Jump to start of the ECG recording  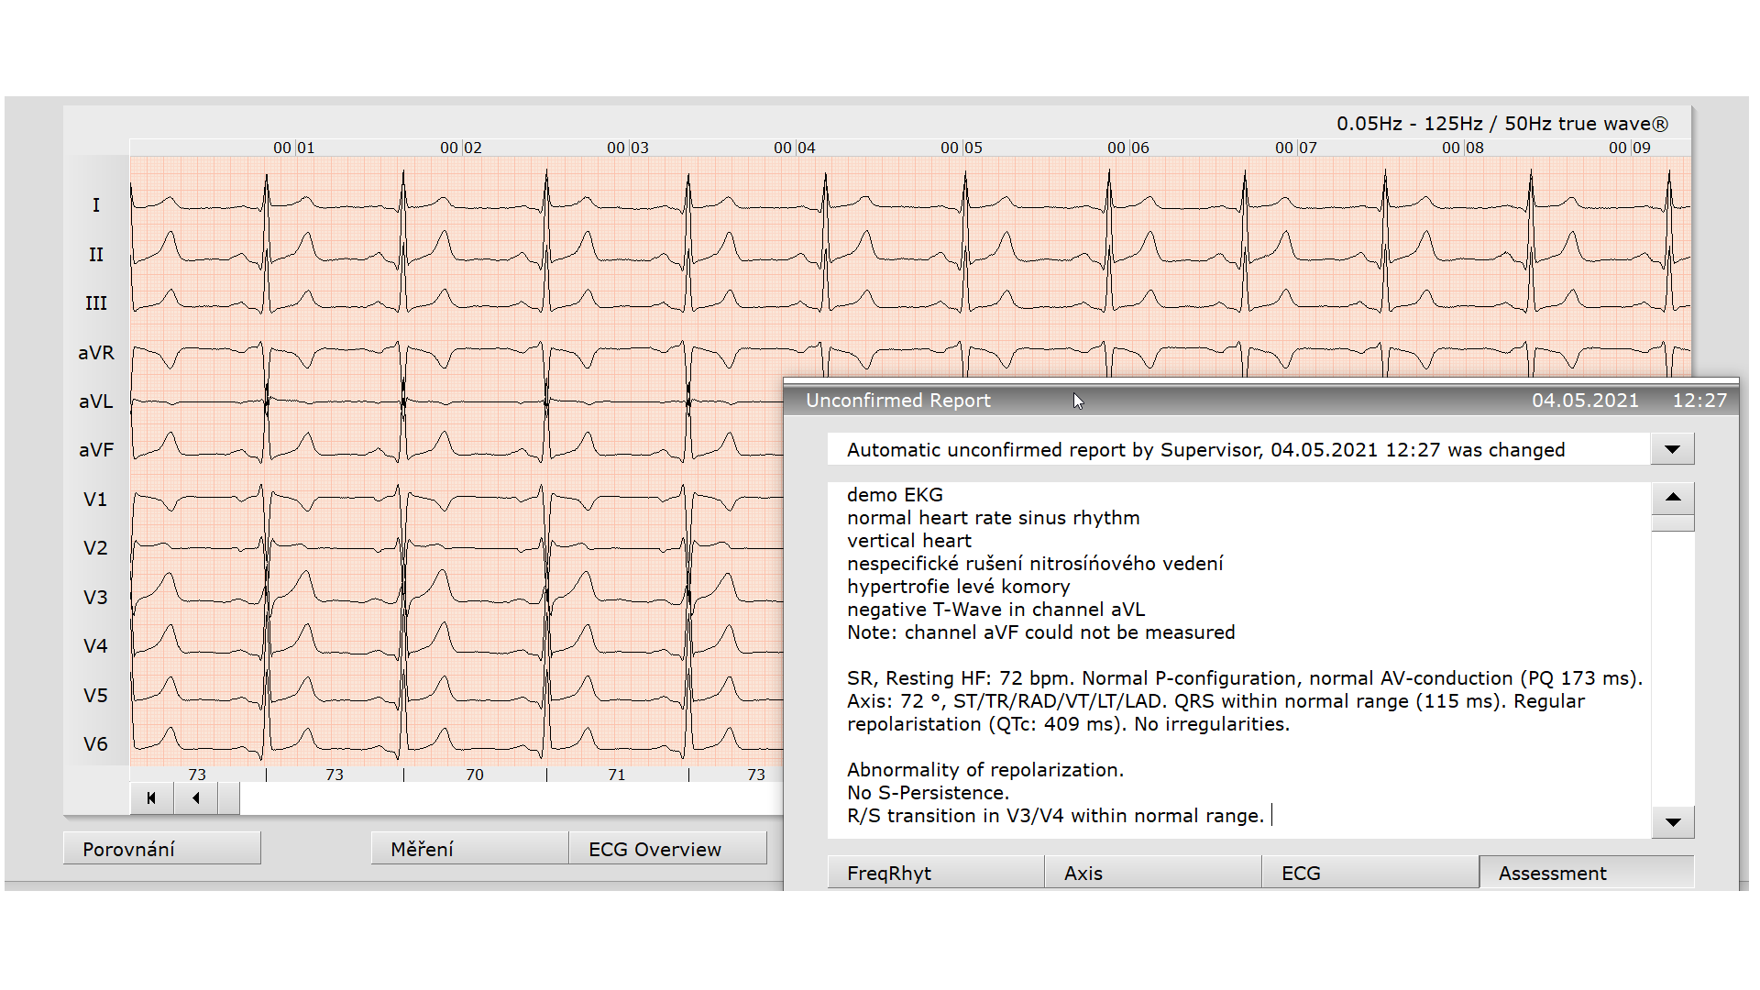tap(151, 798)
